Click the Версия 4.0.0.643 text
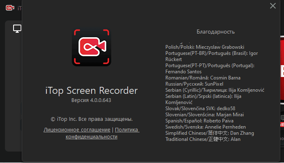 [91, 100]
